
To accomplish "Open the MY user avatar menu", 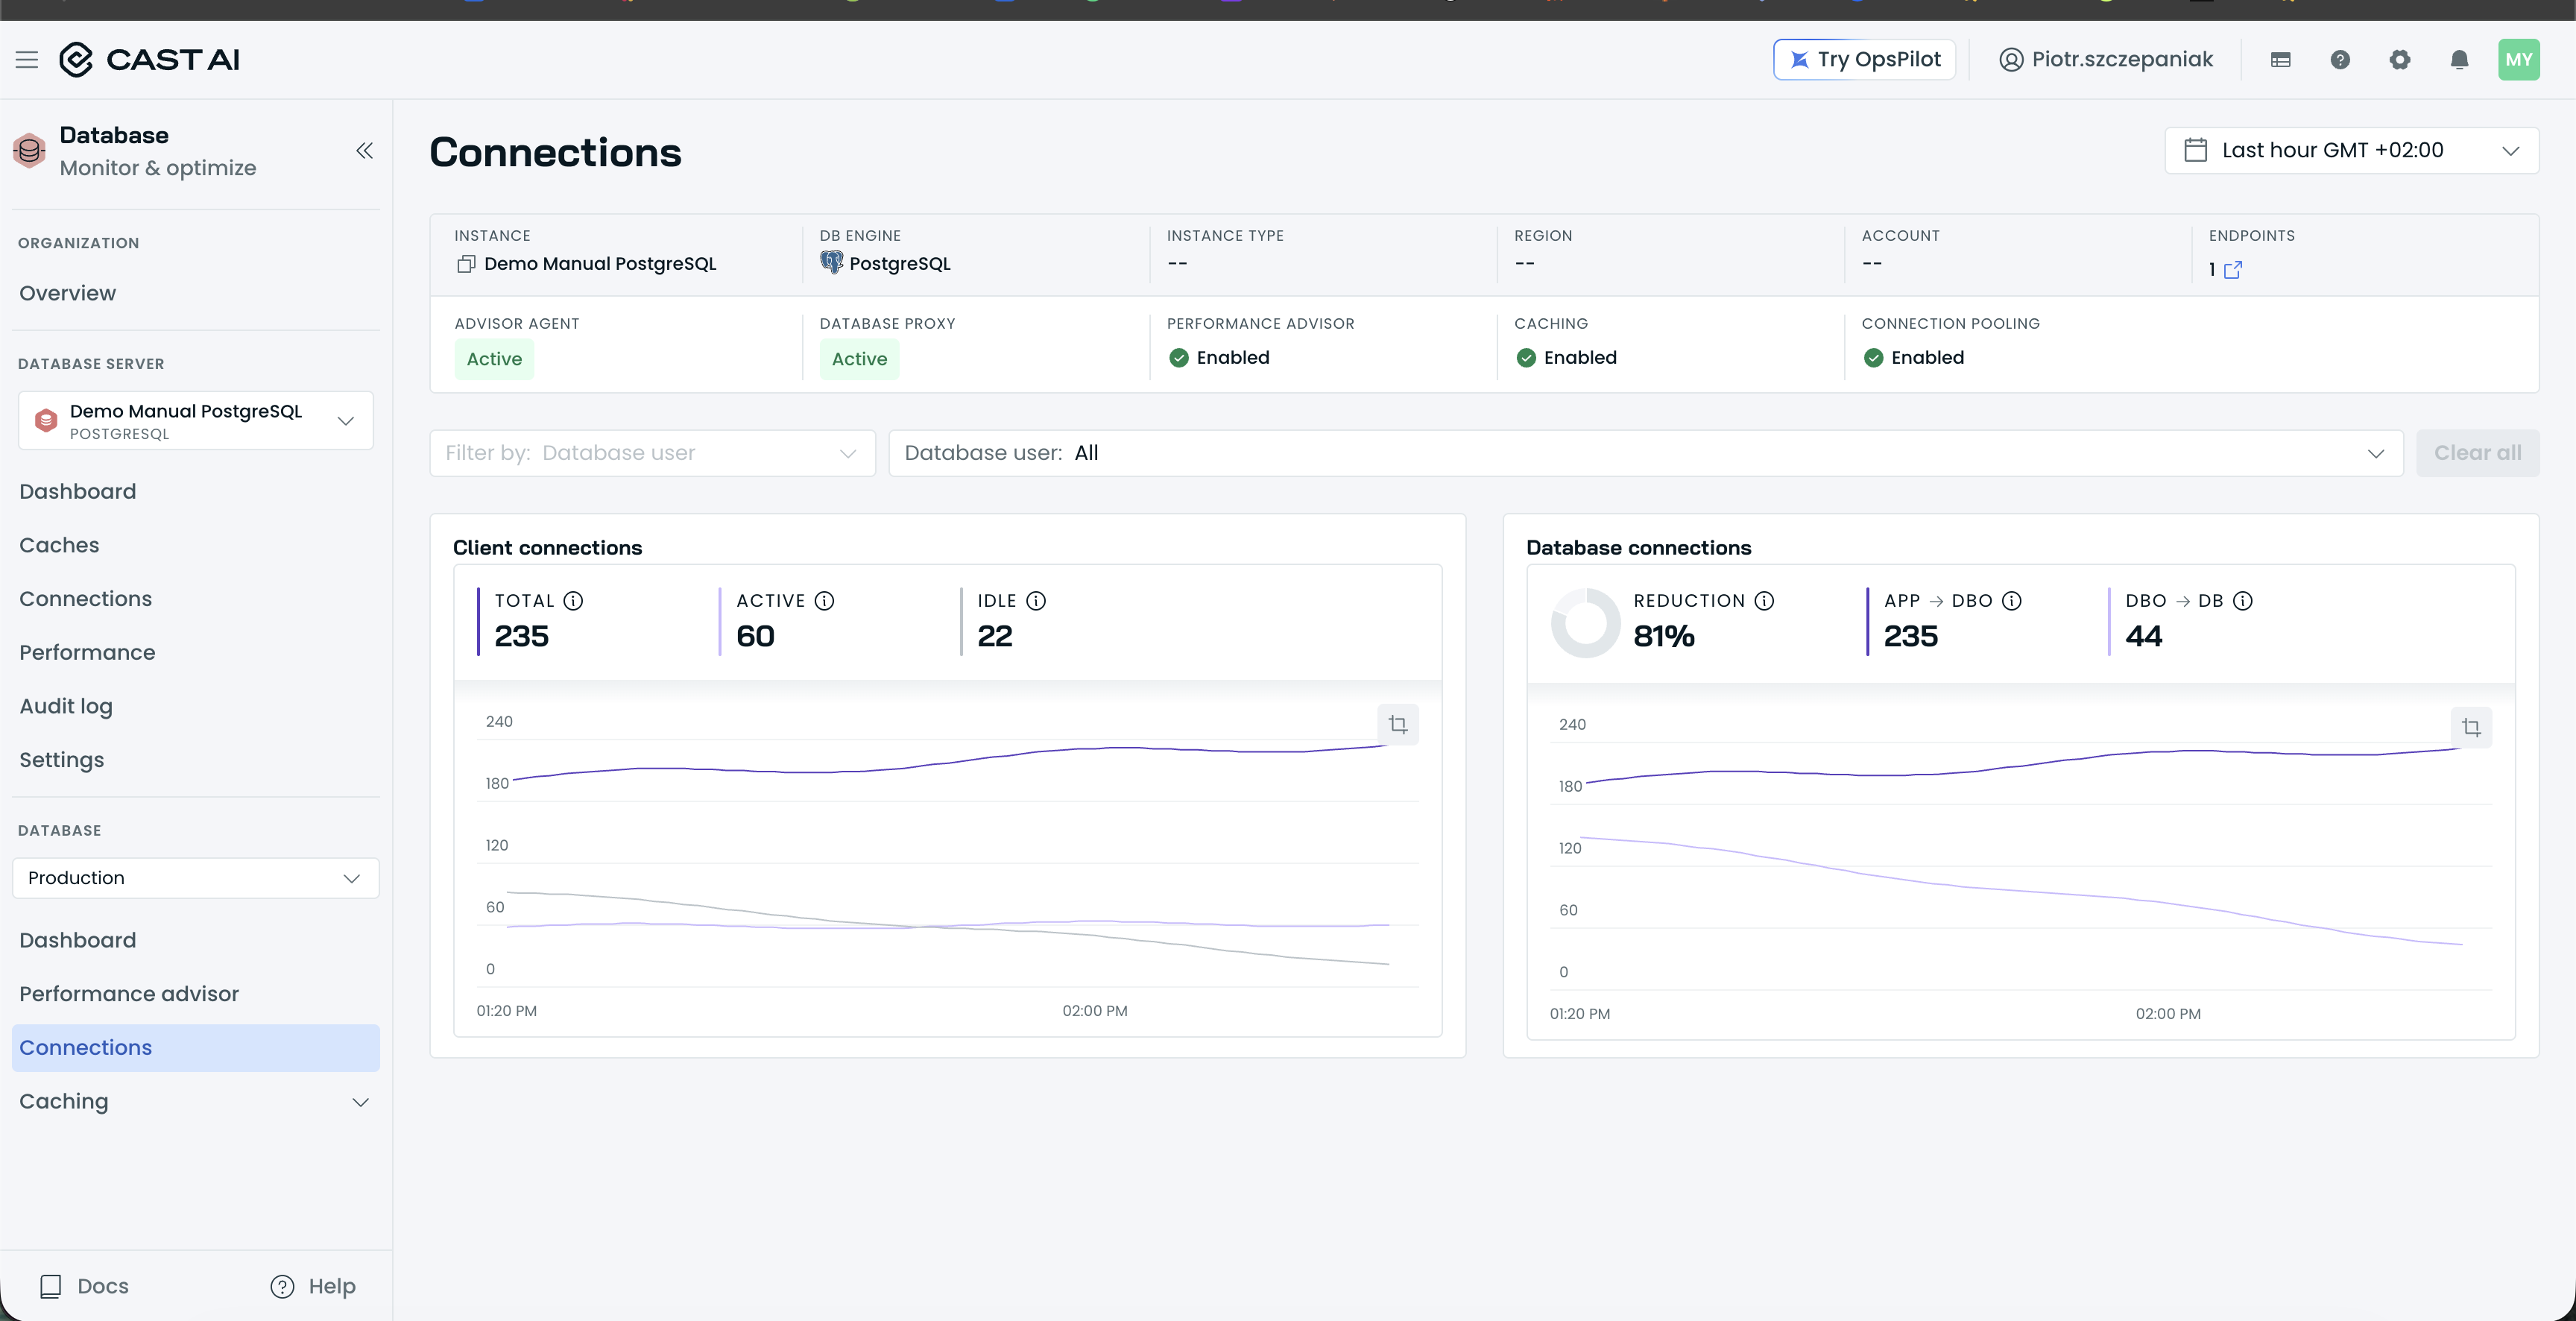I will 2518,60.
